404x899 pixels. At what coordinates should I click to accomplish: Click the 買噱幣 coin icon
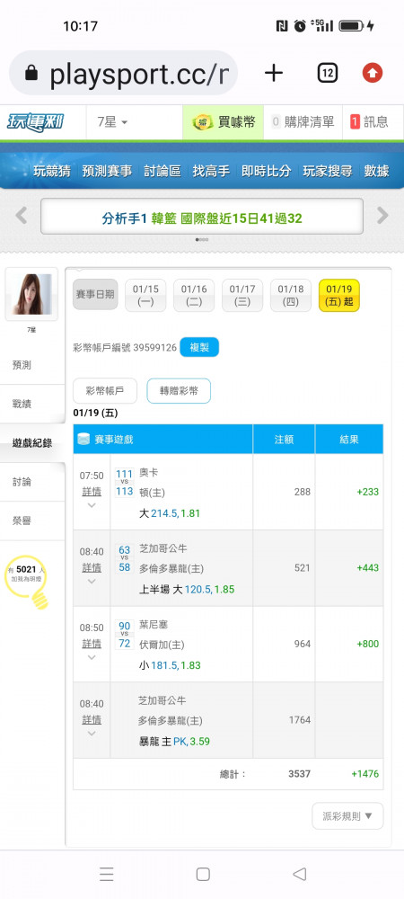[202, 121]
